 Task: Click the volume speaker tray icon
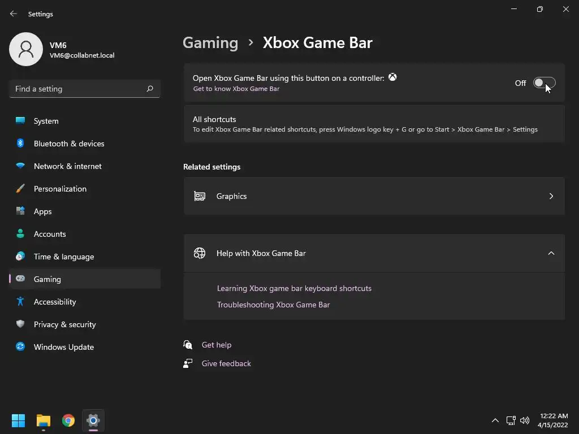point(524,420)
